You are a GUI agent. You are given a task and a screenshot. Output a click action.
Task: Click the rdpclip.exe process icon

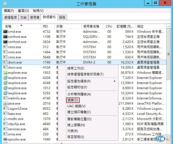5,124
